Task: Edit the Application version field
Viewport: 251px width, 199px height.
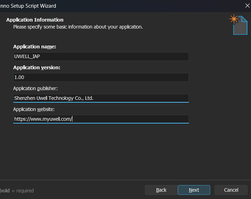Action: (101, 77)
